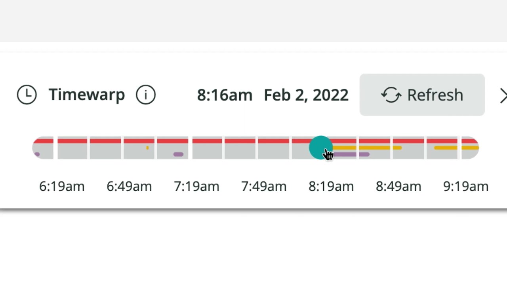Select the 6:19am timeline label
This screenshot has height=285, width=507.
click(x=62, y=186)
